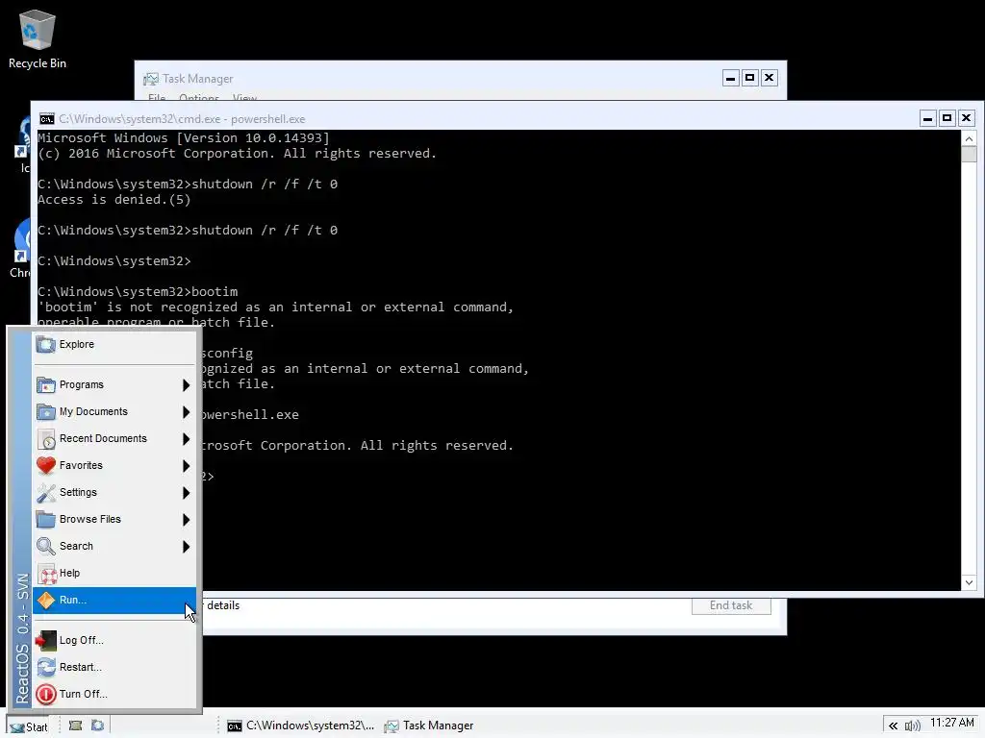Click the cmd window scrollbar thumb
The image size is (985, 738).
point(969,155)
